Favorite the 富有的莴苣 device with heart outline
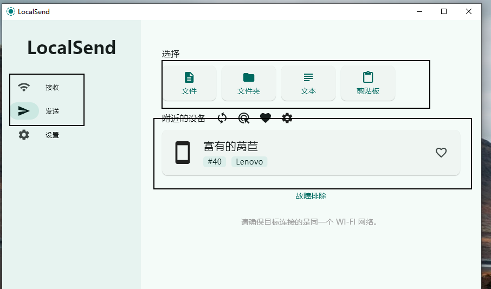The image size is (491, 289). point(441,153)
